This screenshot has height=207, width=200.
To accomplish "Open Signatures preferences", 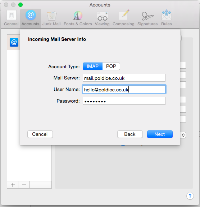I will point(147,18).
